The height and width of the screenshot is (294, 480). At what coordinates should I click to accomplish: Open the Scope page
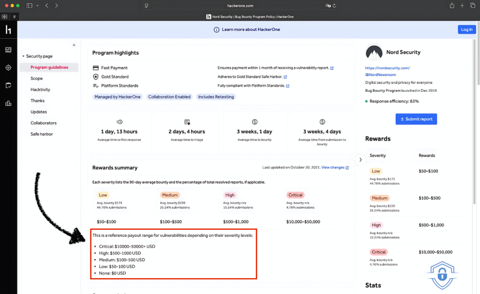(x=37, y=79)
